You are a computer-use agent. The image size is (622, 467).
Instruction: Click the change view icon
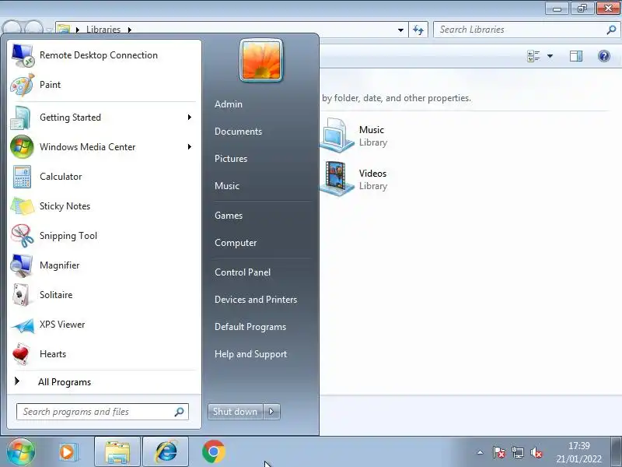click(533, 56)
